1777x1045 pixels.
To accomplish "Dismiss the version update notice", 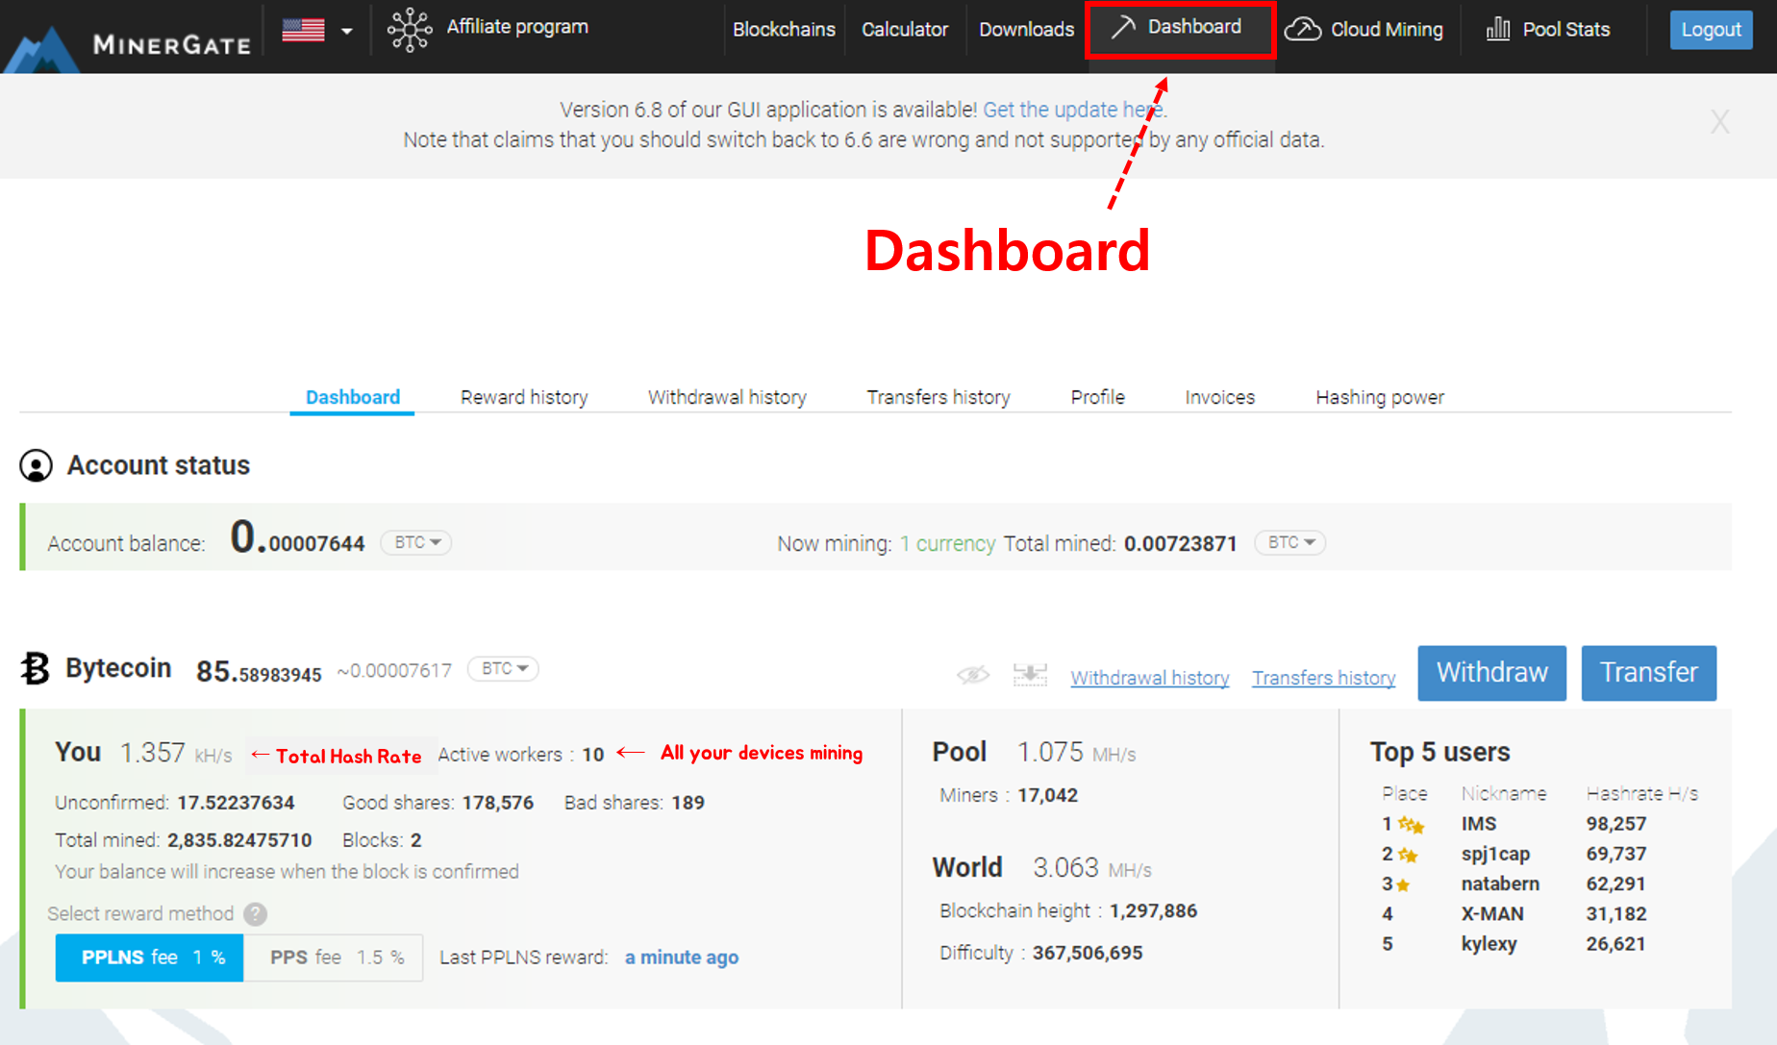I will point(1719,122).
